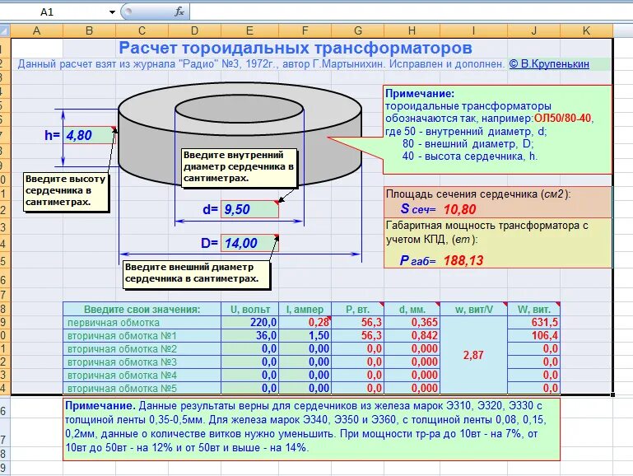The width and height of the screenshot is (633, 476).
Task: Click the P габ value 188,13
Action: [463, 260]
